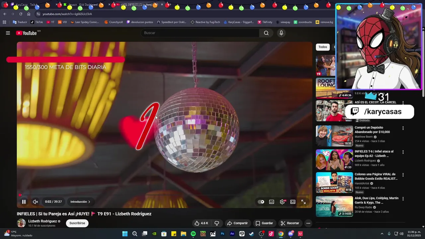Launch Photoshop from the taskbar

coord(222,234)
